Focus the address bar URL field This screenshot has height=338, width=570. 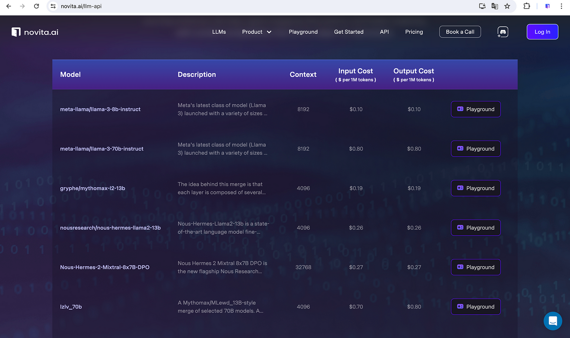pos(249,6)
